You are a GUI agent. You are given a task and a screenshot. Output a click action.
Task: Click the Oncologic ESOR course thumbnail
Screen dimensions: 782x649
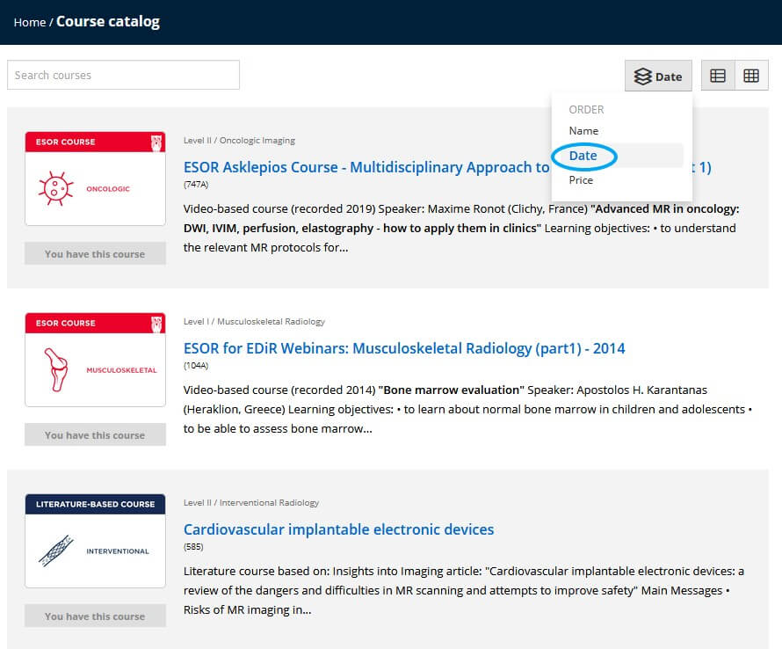[95, 179]
